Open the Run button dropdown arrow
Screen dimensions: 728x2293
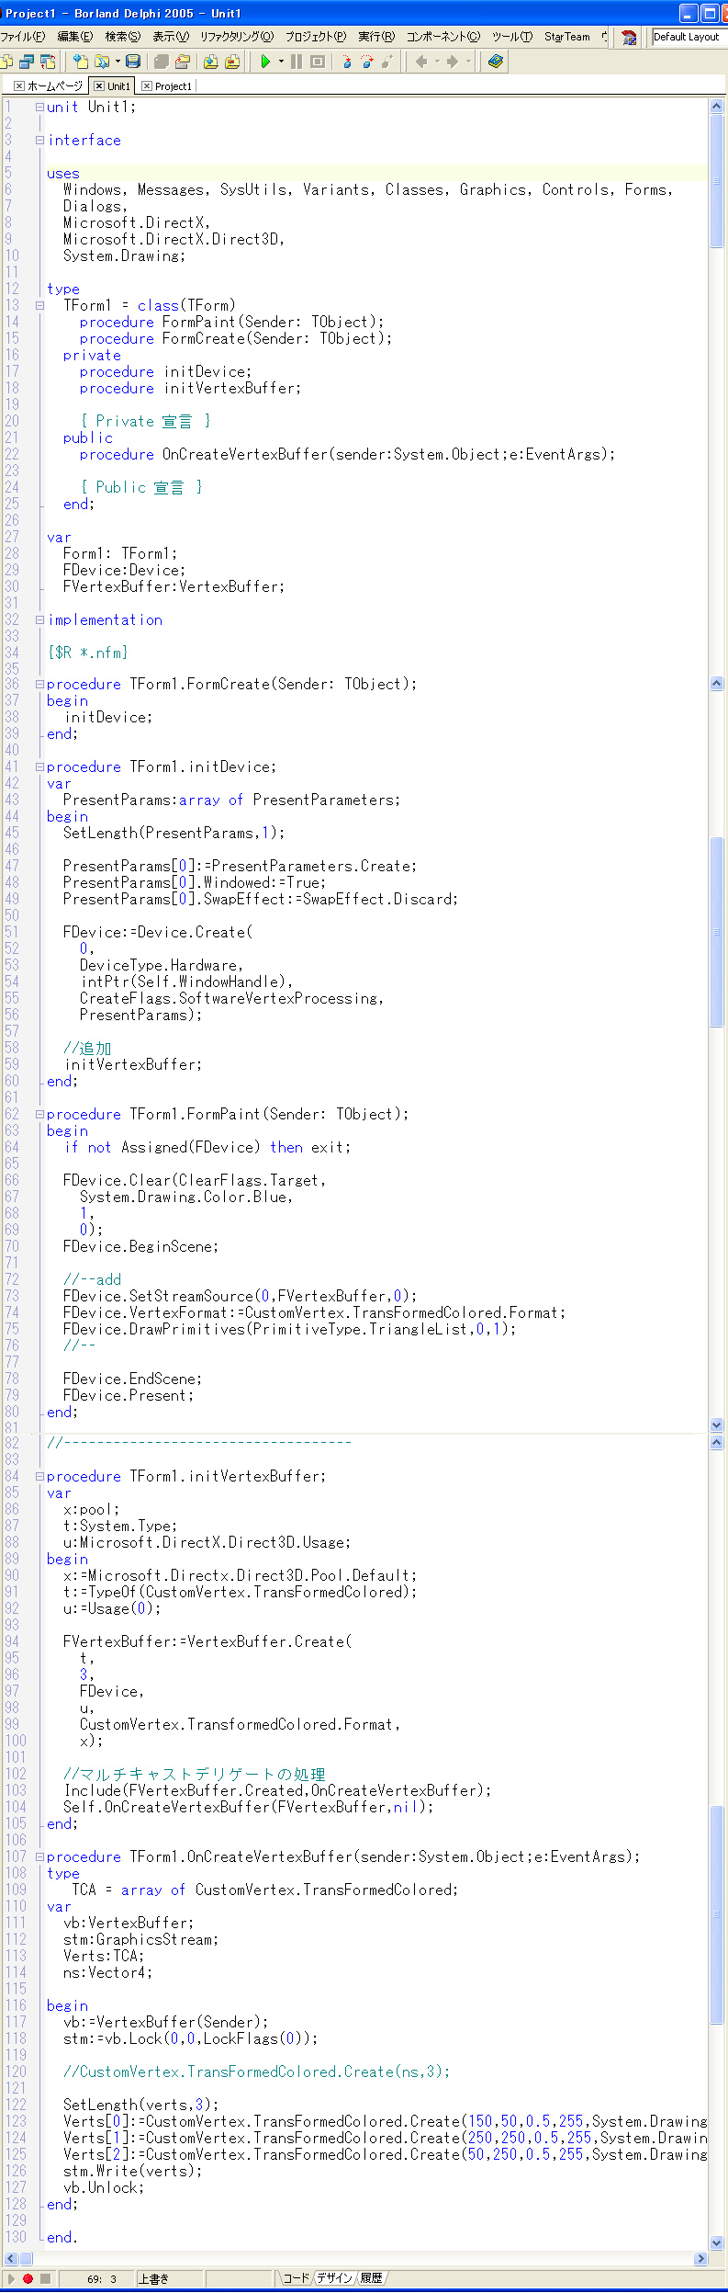point(281,62)
